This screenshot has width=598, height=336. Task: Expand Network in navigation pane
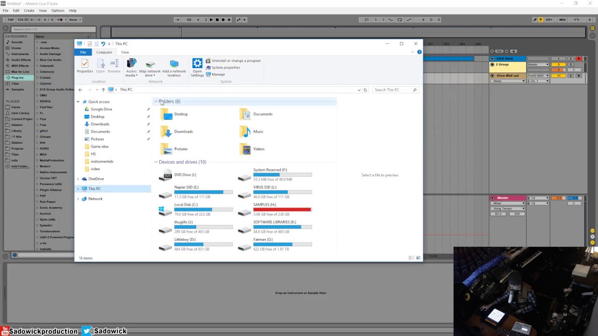(78, 199)
